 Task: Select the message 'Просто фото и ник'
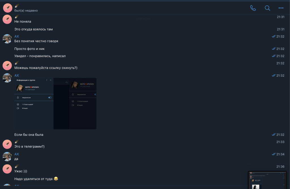[29, 49]
